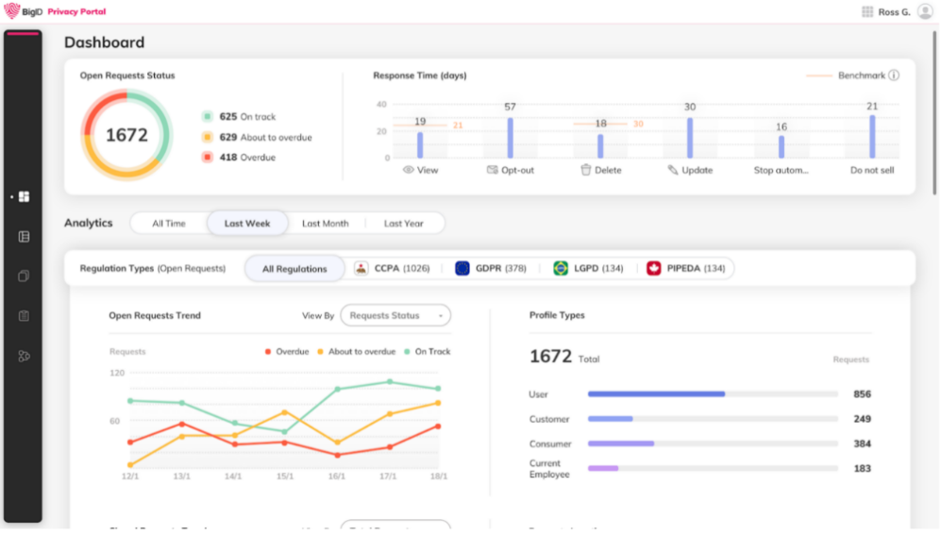Click the Ross G. username
Screen dimensions: 941x536
(894, 12)
